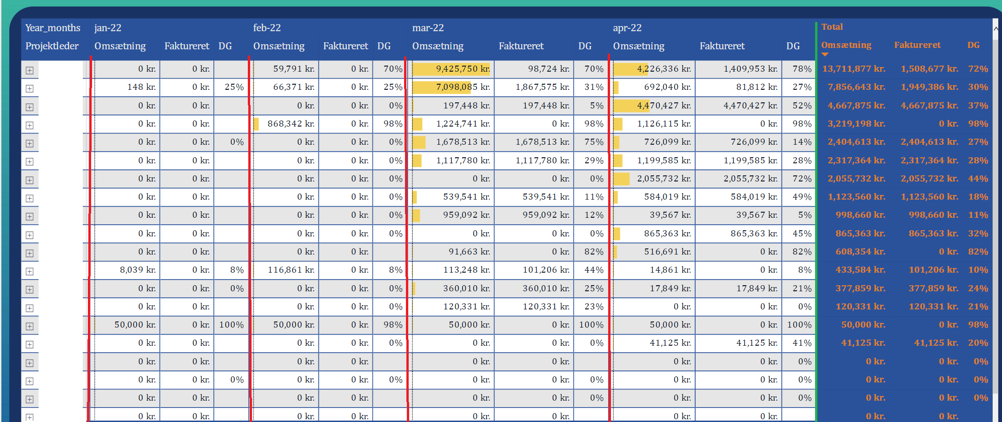Expand the row with total 41,125 kr.
The image size is (1002, 422).
[x=30, y=345]
